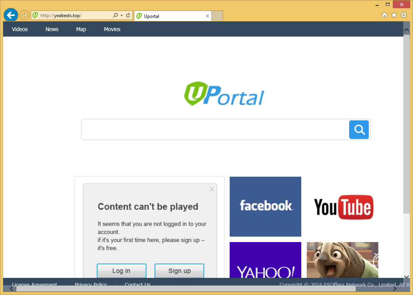Open a new blank tab
This screenshot has height=295, width=413.
217,16
